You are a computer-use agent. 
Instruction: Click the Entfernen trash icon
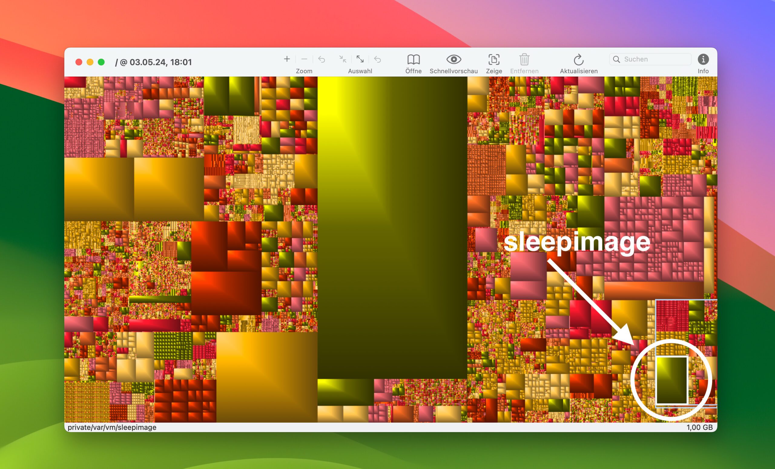click(524, 59)
